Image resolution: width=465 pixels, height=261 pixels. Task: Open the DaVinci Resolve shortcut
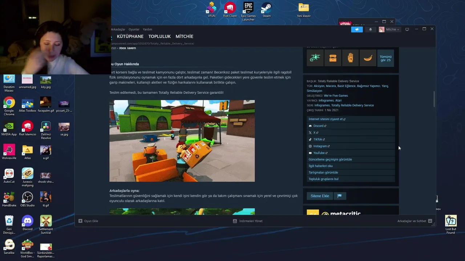point(46,130)
